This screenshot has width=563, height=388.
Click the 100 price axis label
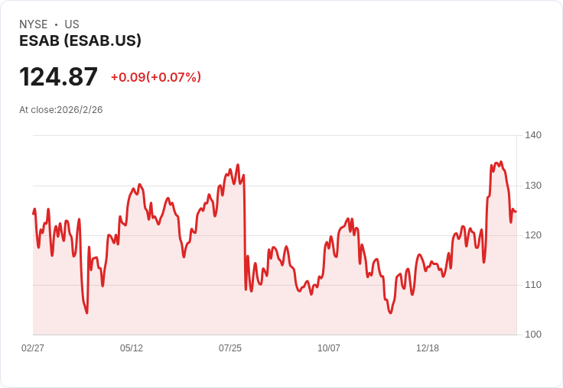(x=533, y=335)
